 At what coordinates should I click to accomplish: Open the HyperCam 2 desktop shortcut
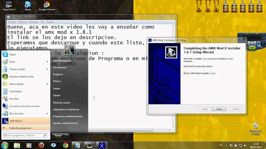tap(8, 6)
